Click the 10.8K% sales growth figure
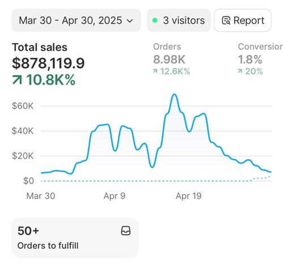283x273 pixels. [x=51, y=80]
